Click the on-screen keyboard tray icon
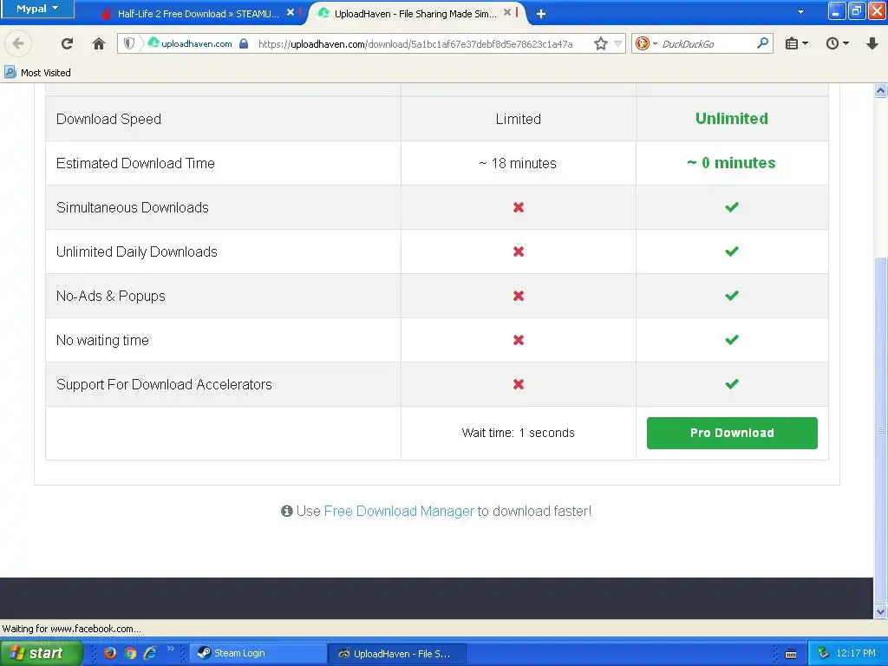The width and height of the screenshot is (888, 666). click(791, 654)
